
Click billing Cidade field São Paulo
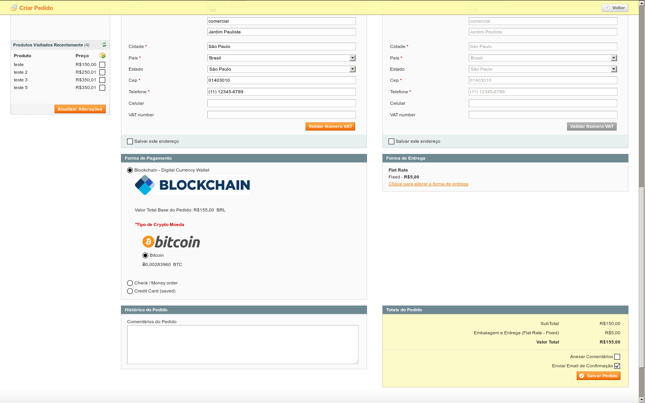tap(281, 46)
